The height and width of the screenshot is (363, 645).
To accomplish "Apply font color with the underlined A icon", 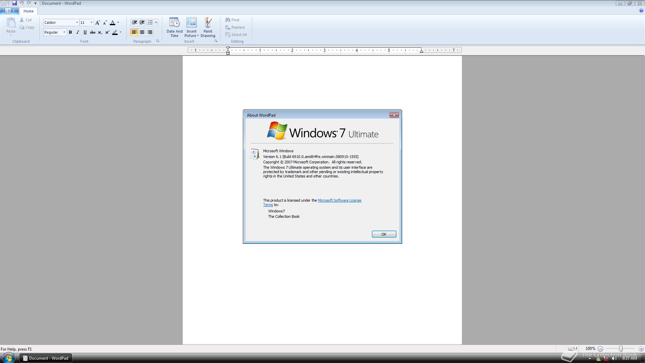I will point(113,23).
